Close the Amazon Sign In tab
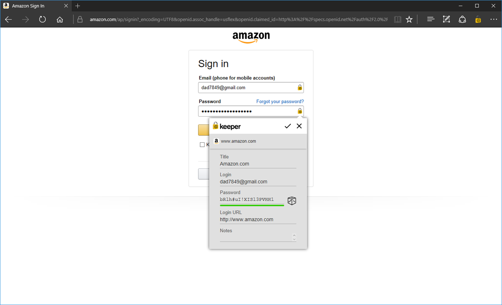The height and width of the screenshot is (305, 502). [66, 6]
